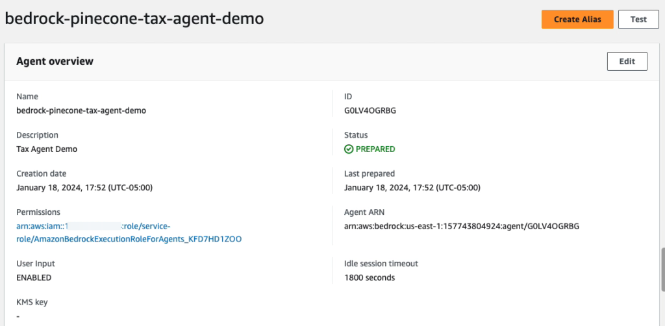Open the AmazonBedrockExecutionRoleForAgents permissions link
665x326 pixels.
129,232
